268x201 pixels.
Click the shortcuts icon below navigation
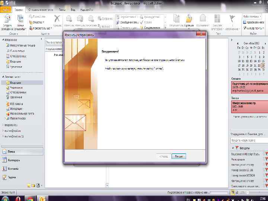click(x=38, y=185)
